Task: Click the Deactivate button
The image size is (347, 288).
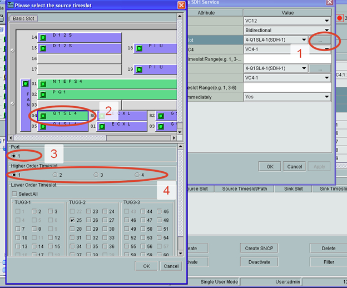Action: 259,262
